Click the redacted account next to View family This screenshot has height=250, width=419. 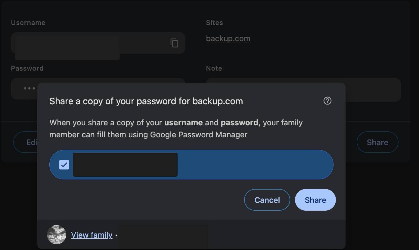click(164, 236)
